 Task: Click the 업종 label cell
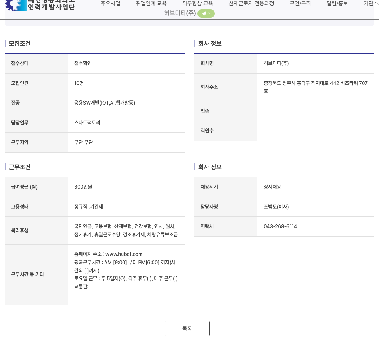point(226,111)
